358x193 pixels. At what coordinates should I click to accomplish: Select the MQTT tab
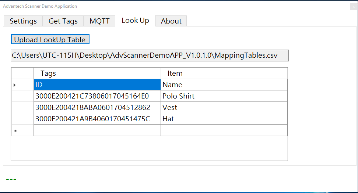[99, 21]
